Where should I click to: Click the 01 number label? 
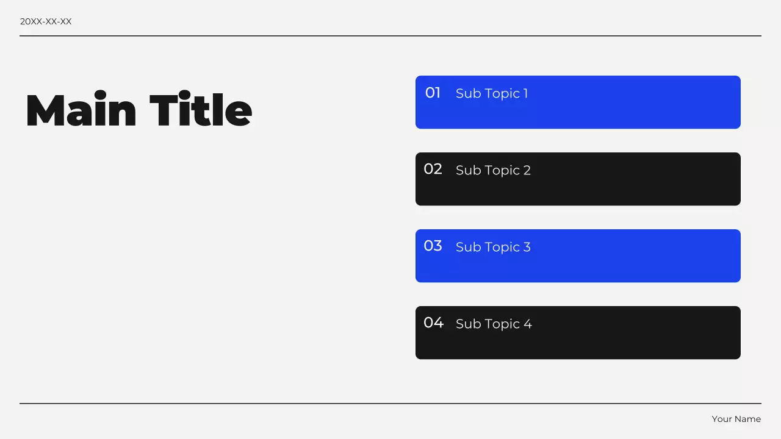433,93
